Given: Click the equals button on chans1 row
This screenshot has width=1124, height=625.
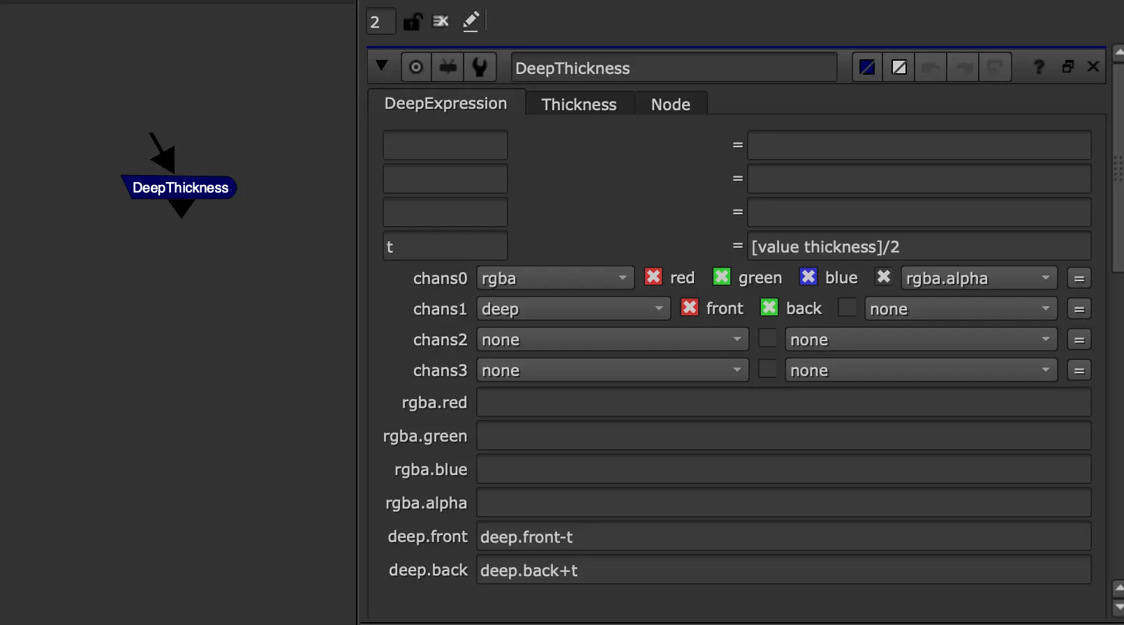Looking at the screenshot, I should pos(1079,309).
